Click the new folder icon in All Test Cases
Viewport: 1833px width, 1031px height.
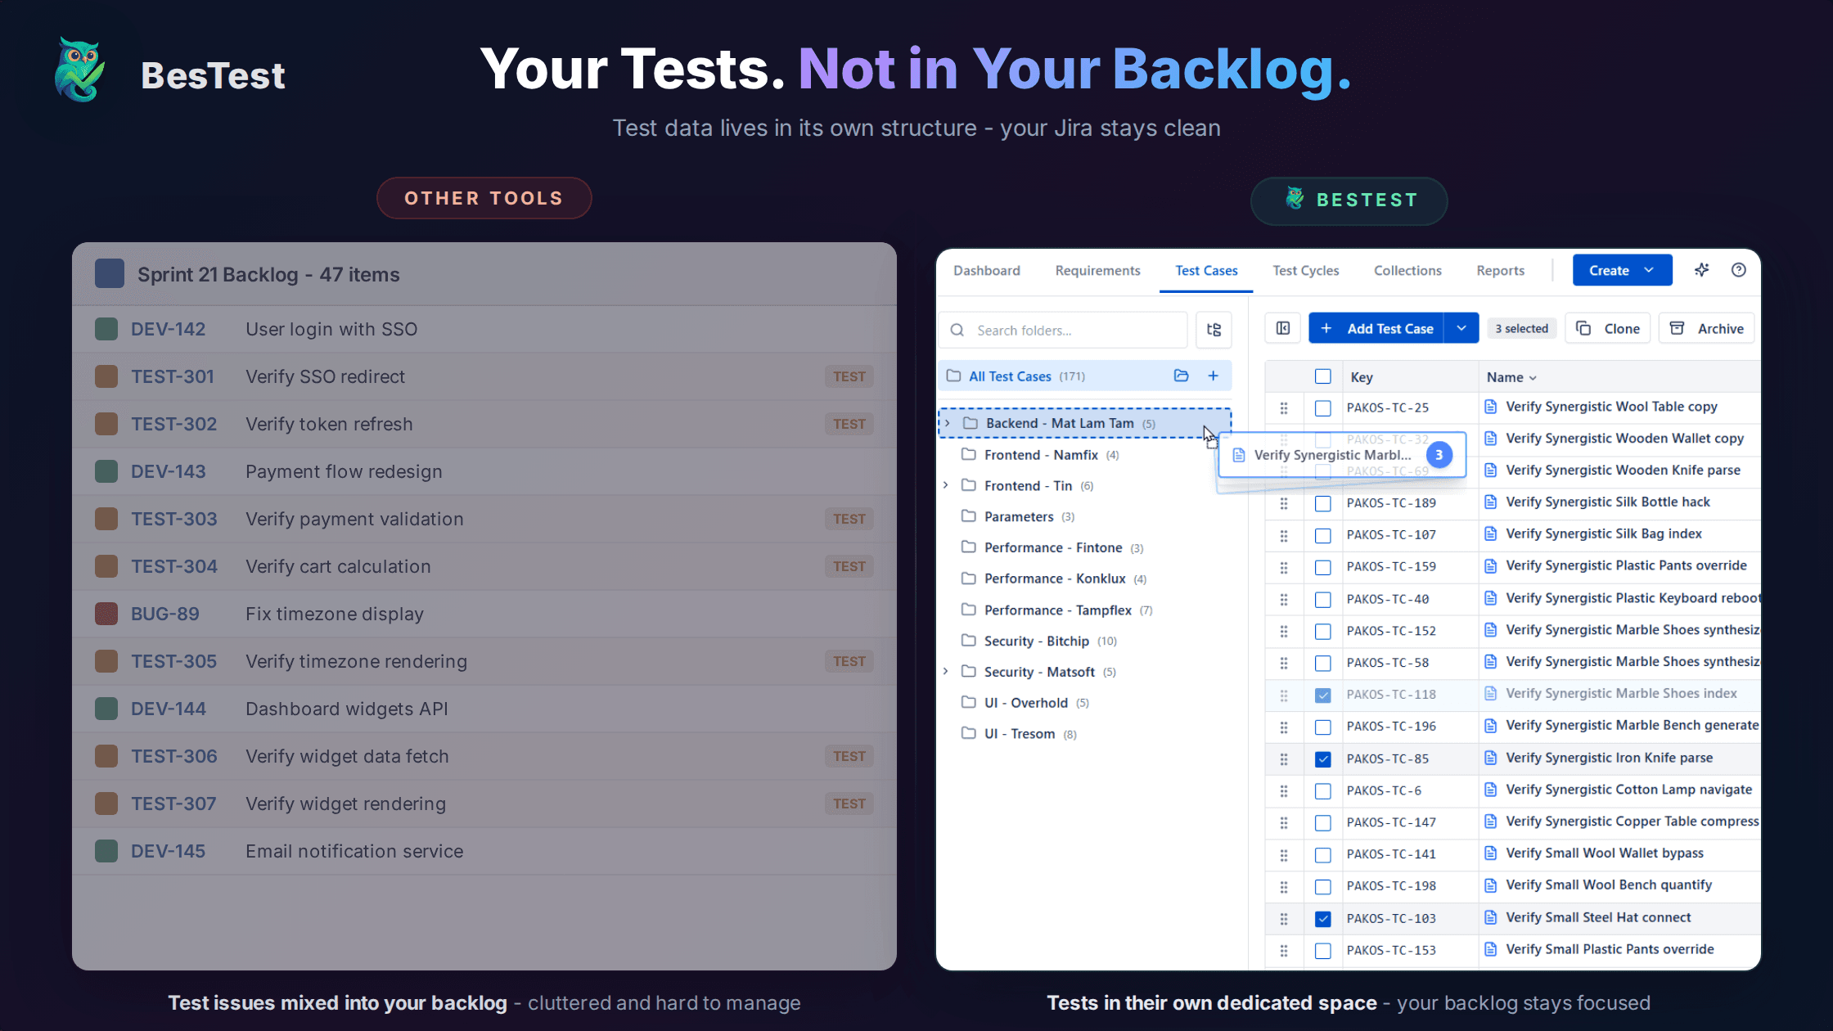(x=1181, y=376)
